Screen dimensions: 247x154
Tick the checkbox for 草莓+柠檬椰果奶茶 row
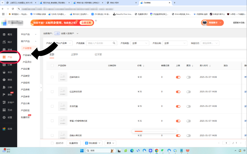[x=52, y=121]
